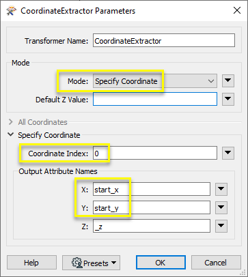The height and width of the screenshot is (277, 248).
Task: Confirm the parameters with OK
Action: click(x=161, y=263)
